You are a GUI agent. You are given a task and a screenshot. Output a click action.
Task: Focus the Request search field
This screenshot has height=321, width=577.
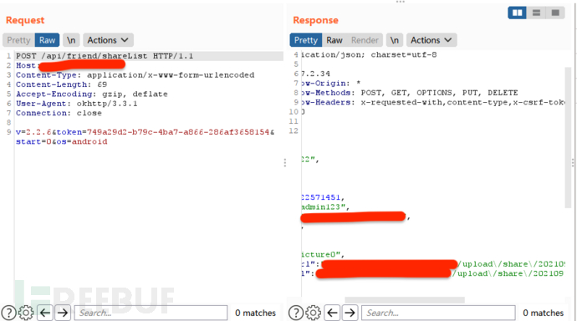[x=151, y=313]
